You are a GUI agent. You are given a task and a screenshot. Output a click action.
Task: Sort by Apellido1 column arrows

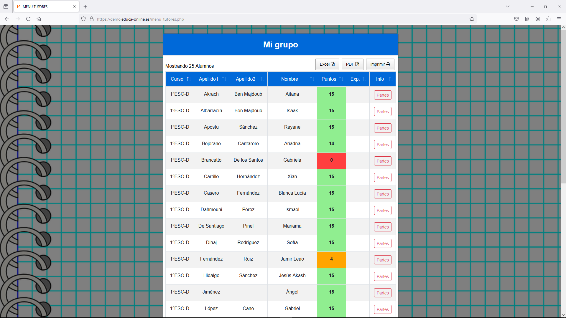pos(224,79)
